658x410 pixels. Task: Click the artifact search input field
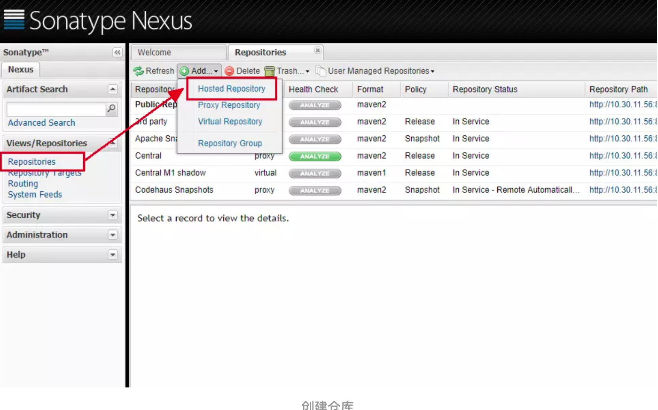56,109
